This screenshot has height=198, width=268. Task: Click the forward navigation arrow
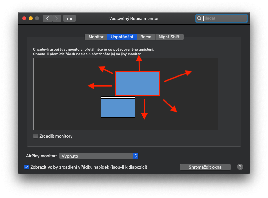coord(56,18)
